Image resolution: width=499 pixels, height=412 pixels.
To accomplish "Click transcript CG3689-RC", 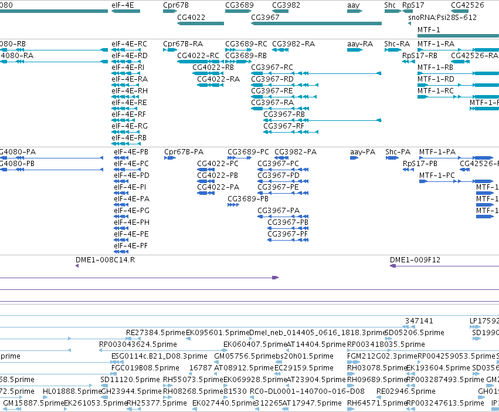I will (x=246, y=44).
